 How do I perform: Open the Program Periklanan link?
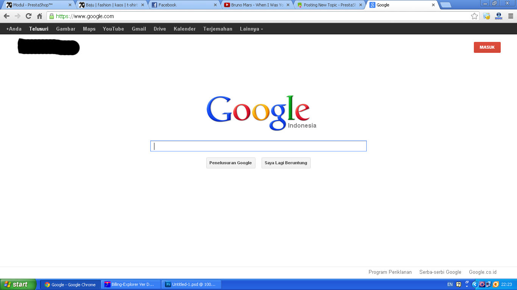pyautogui.click(x=390, y=272)
